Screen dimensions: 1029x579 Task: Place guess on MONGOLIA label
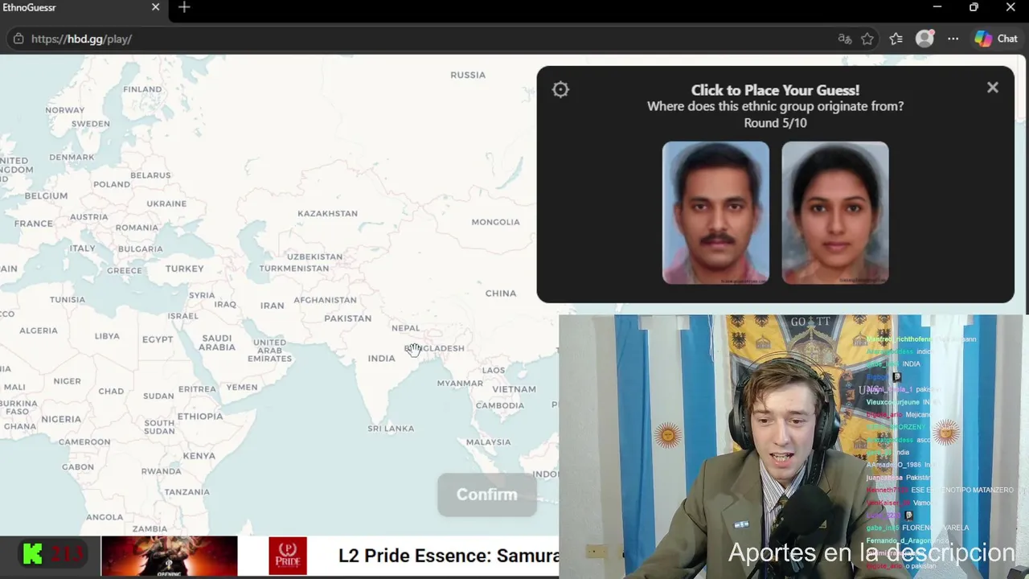point(496,222)
